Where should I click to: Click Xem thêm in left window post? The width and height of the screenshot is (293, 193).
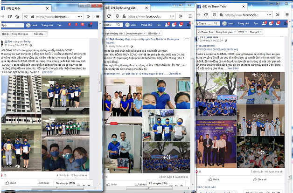(48, 72)
